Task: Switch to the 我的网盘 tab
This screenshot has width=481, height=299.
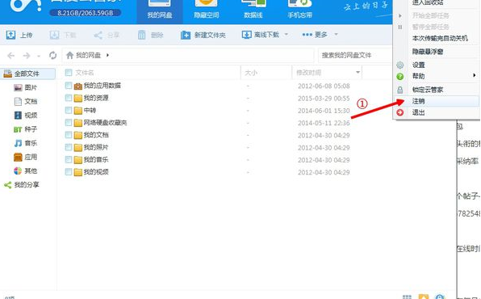Action: point(160,11)
